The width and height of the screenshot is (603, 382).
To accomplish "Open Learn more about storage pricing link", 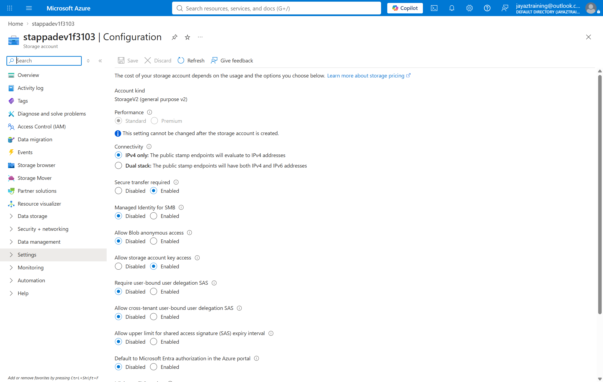I will pyautogui.click(x=369, y=76).
